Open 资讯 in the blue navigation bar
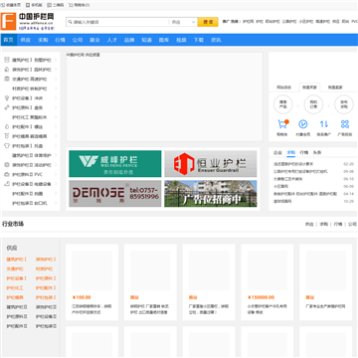Screen dimensions: 358x358 [x=216, y=40]
